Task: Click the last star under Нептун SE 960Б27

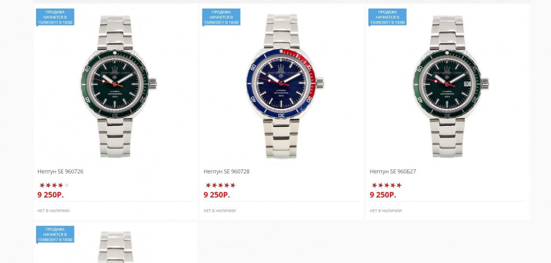Action: [399, 185]
